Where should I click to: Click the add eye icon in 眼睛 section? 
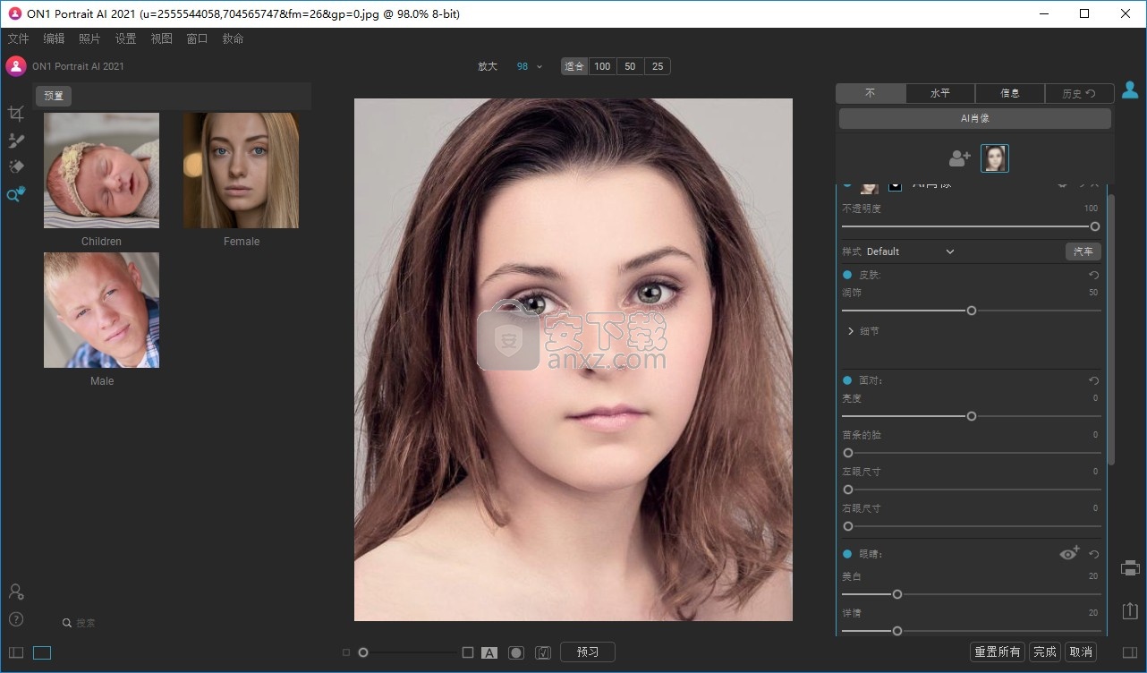pos(1069,554)
